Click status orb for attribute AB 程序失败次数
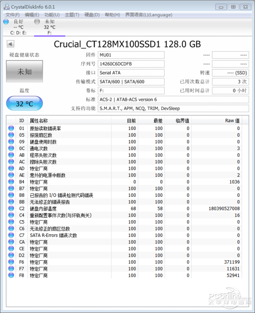Screen dimensions: 255x313 pos(11,155)
